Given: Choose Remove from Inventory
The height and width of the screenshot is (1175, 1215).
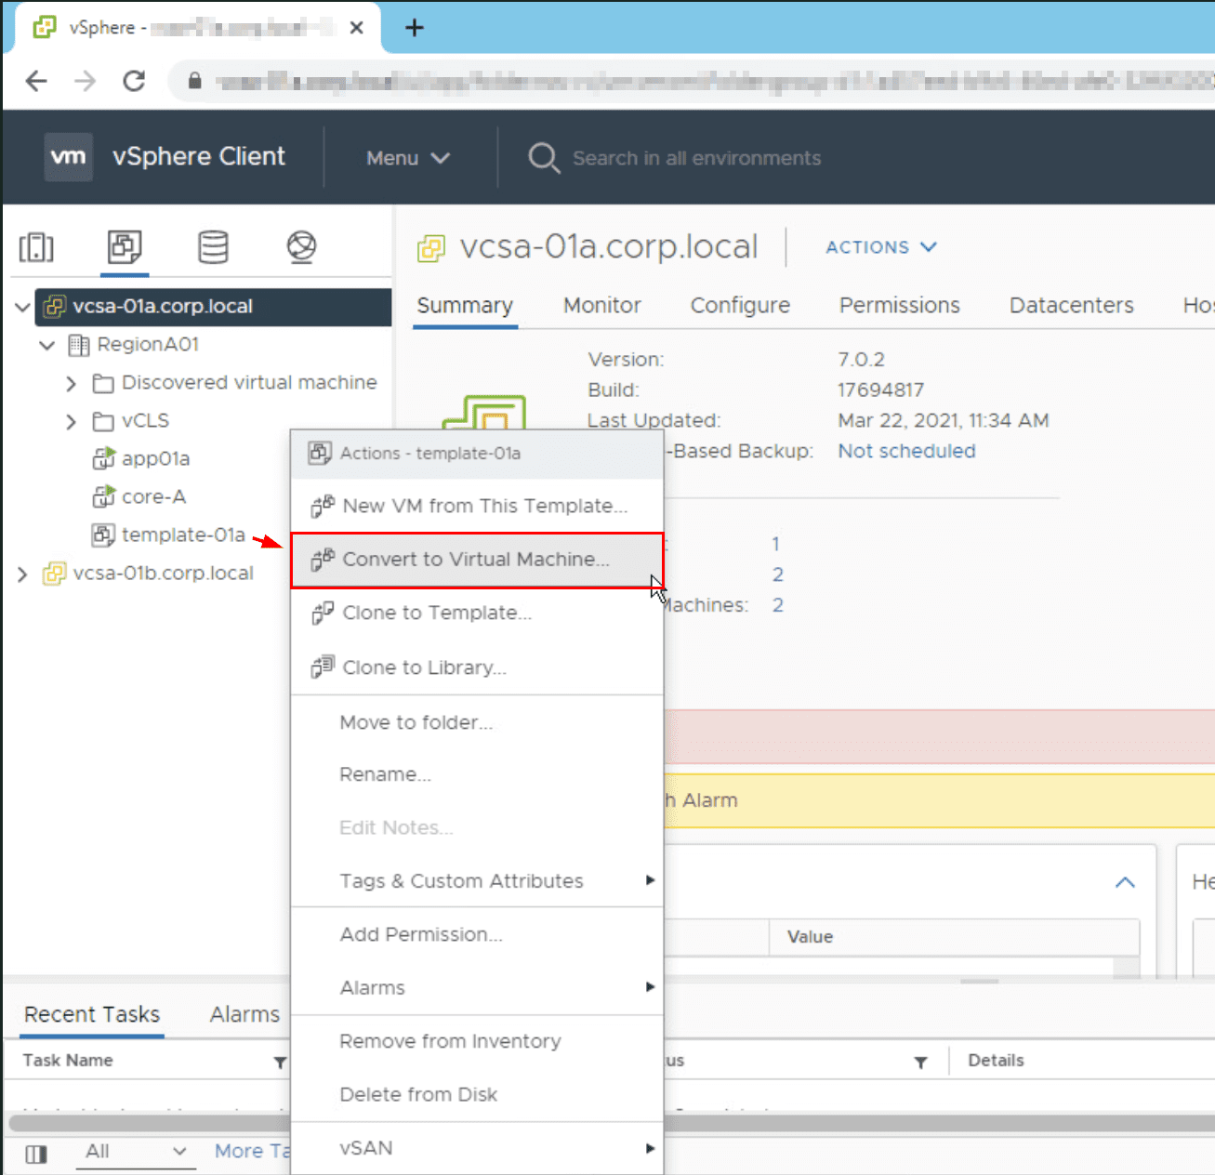Looking at the screenshot, I should pos(477,1041).
